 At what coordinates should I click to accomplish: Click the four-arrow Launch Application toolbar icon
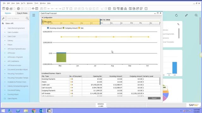point(33,8)
